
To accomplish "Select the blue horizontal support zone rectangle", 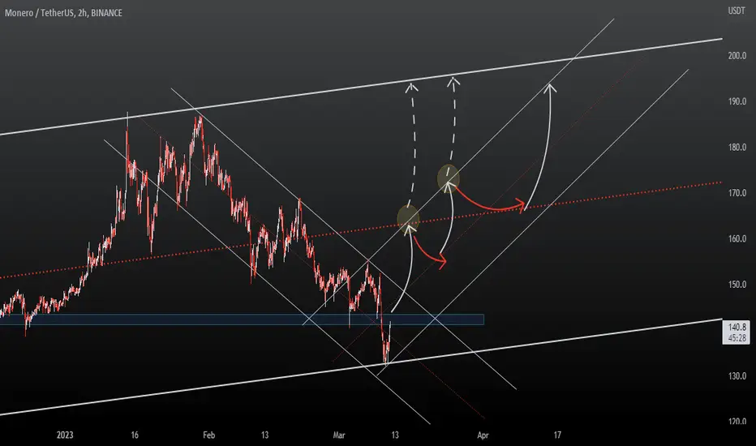I will click(242, 319).
